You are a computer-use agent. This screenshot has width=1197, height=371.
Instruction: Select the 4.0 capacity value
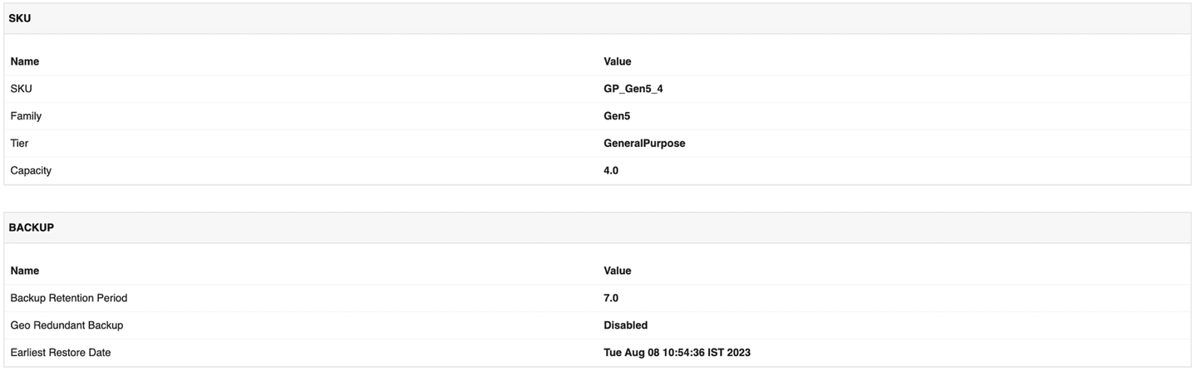[x=611, y=171]
